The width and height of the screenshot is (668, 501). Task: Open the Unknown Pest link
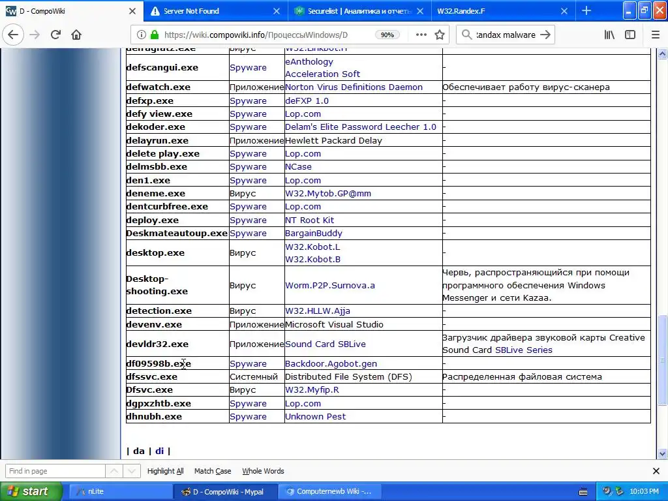point(315,416)
